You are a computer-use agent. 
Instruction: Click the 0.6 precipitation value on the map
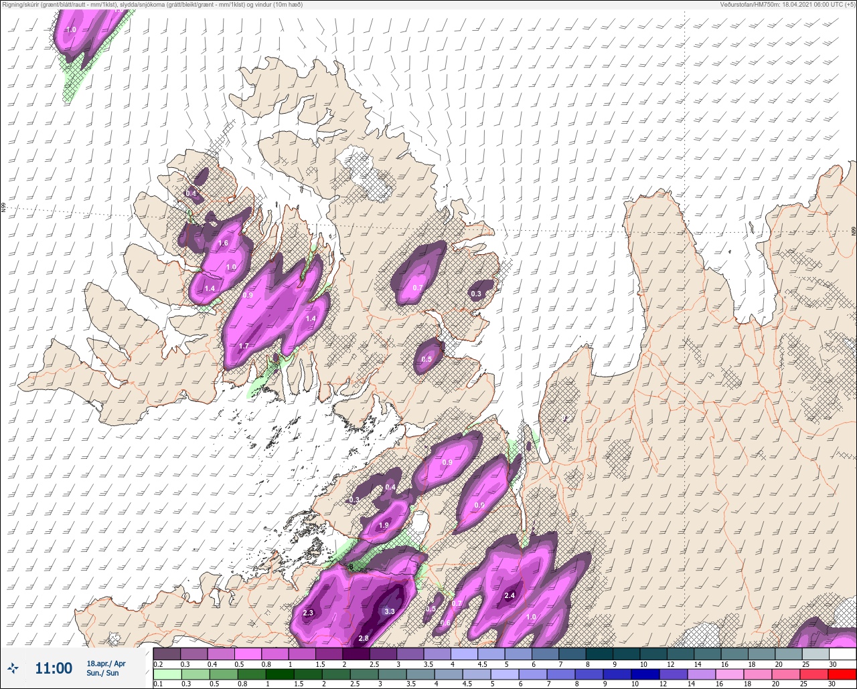(x=445, y=623)
